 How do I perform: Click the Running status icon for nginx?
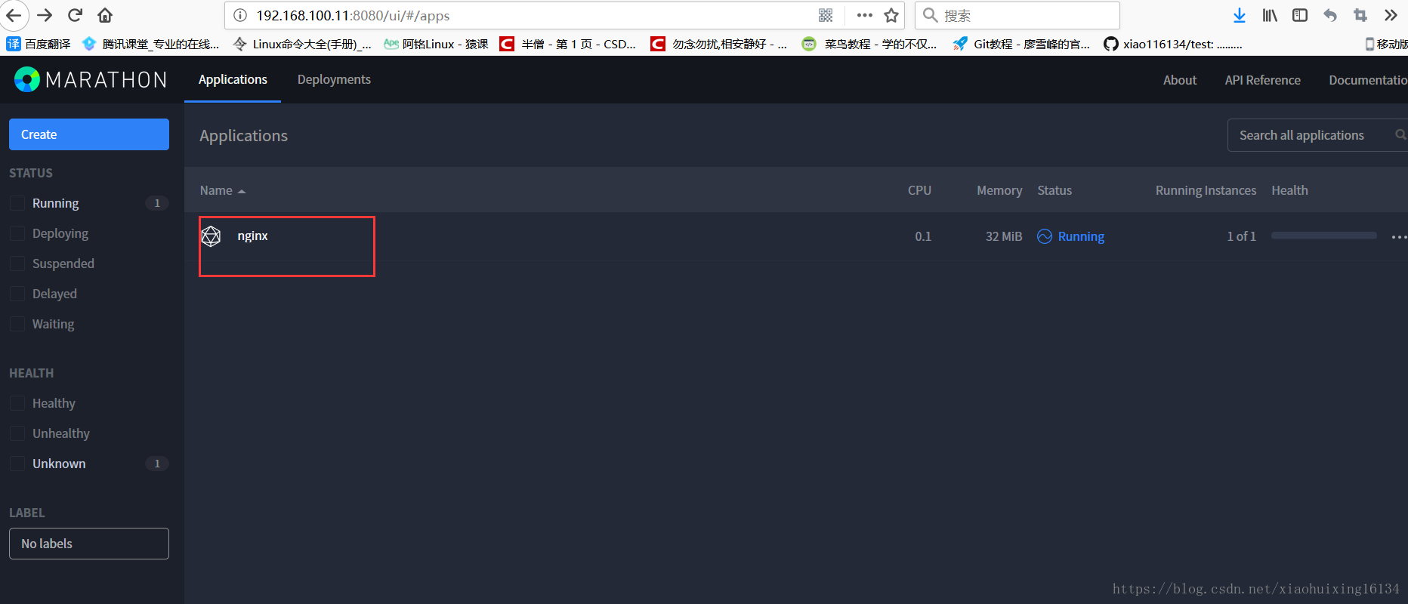point(1045,236)
